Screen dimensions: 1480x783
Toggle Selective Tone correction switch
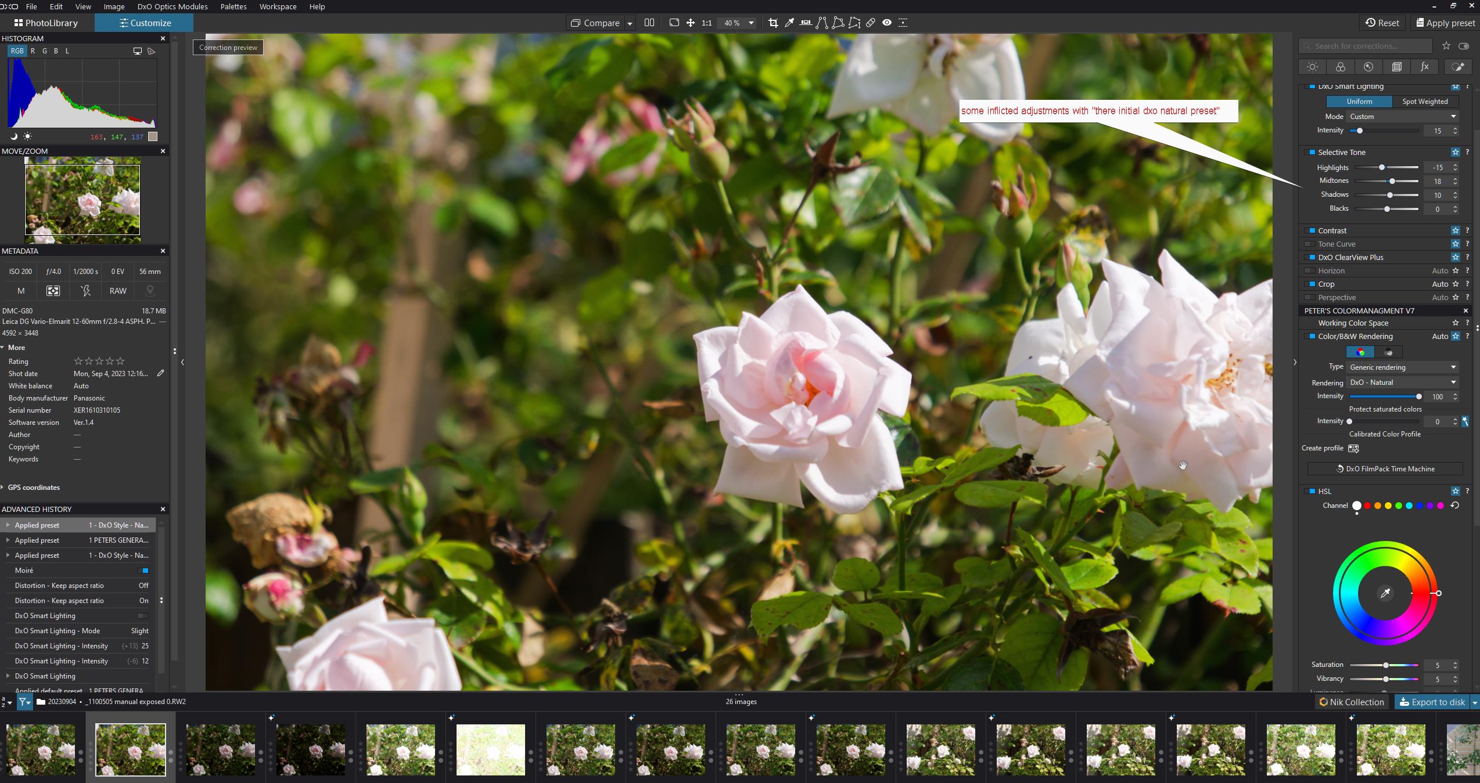[x=1311, y=152]
